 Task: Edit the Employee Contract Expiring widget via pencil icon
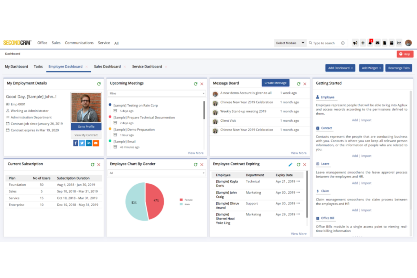click(290, 164)
